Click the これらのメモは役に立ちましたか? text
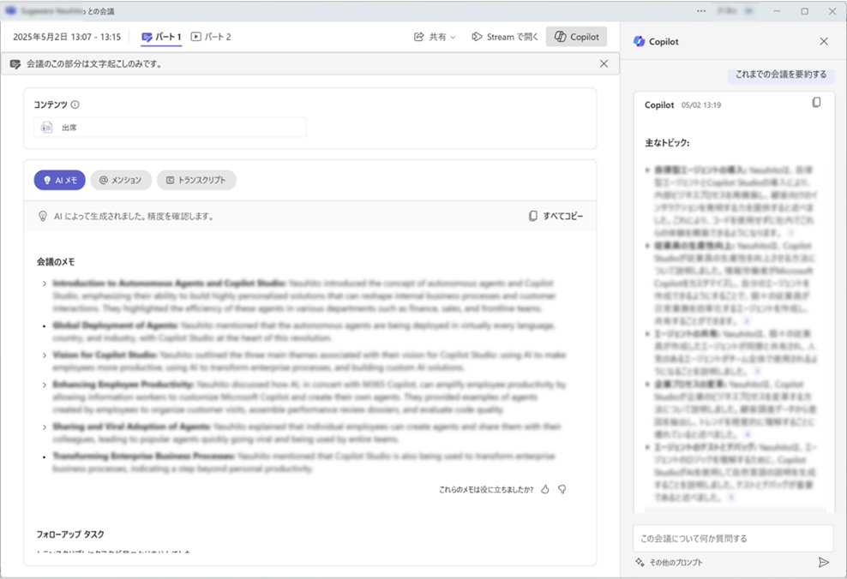This screenshot has width=847, height=579. click(485, 489)
